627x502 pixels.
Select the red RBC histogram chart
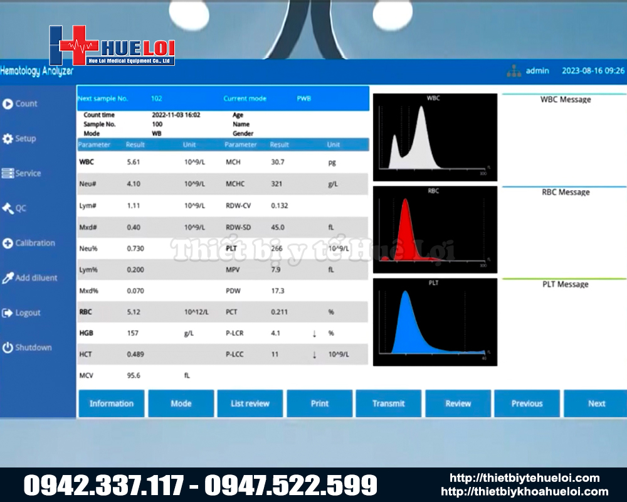point(435,230)
